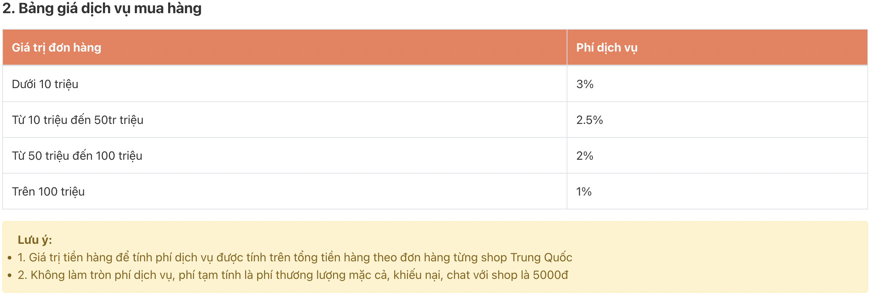Click the 2.5% service fee cell

point(589,120)
